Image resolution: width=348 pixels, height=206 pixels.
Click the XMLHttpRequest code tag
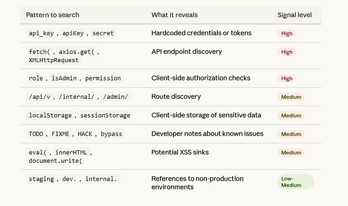54,60
